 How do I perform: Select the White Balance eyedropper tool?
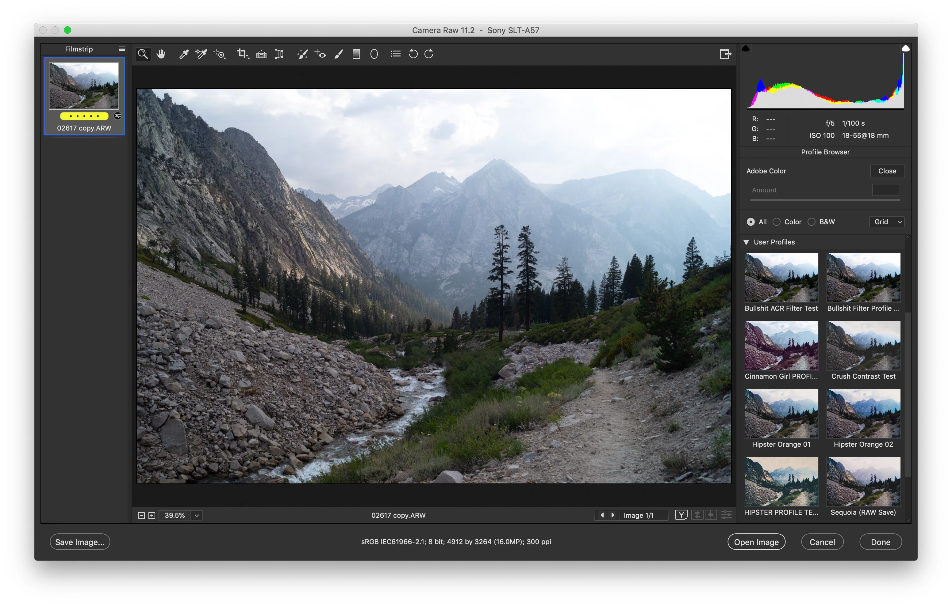[x=184, y=54]
